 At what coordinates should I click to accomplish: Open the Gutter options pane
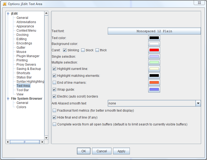(21, 48)
